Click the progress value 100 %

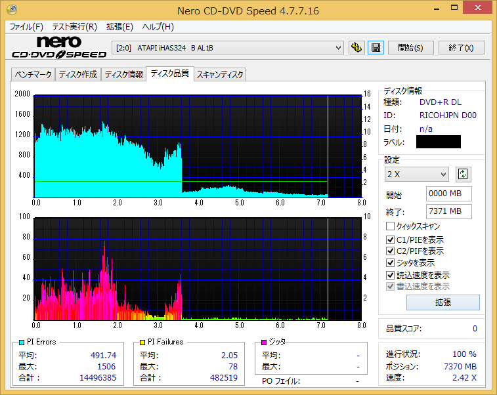pyautogui.click(x=464, y=354)
